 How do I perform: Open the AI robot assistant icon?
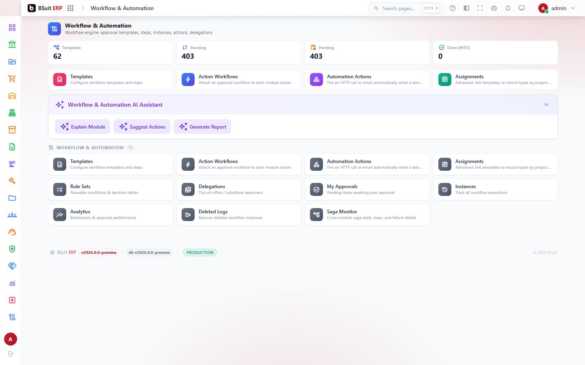[x=494, y=8]
